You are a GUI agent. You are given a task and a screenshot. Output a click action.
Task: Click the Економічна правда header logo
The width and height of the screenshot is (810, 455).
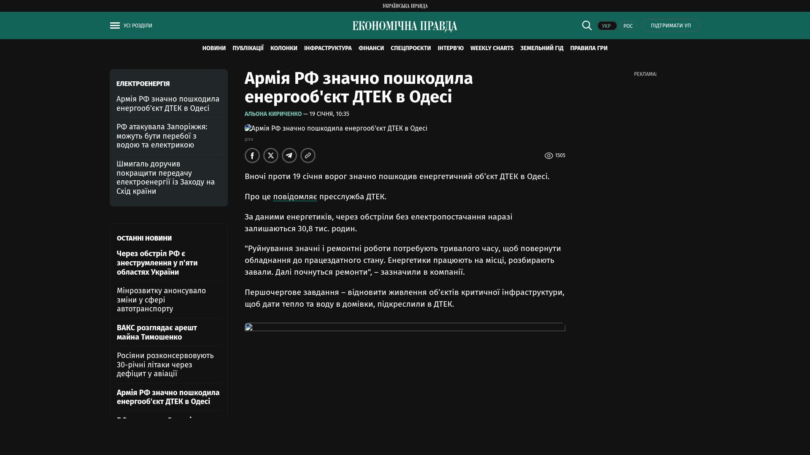point(405,26)
